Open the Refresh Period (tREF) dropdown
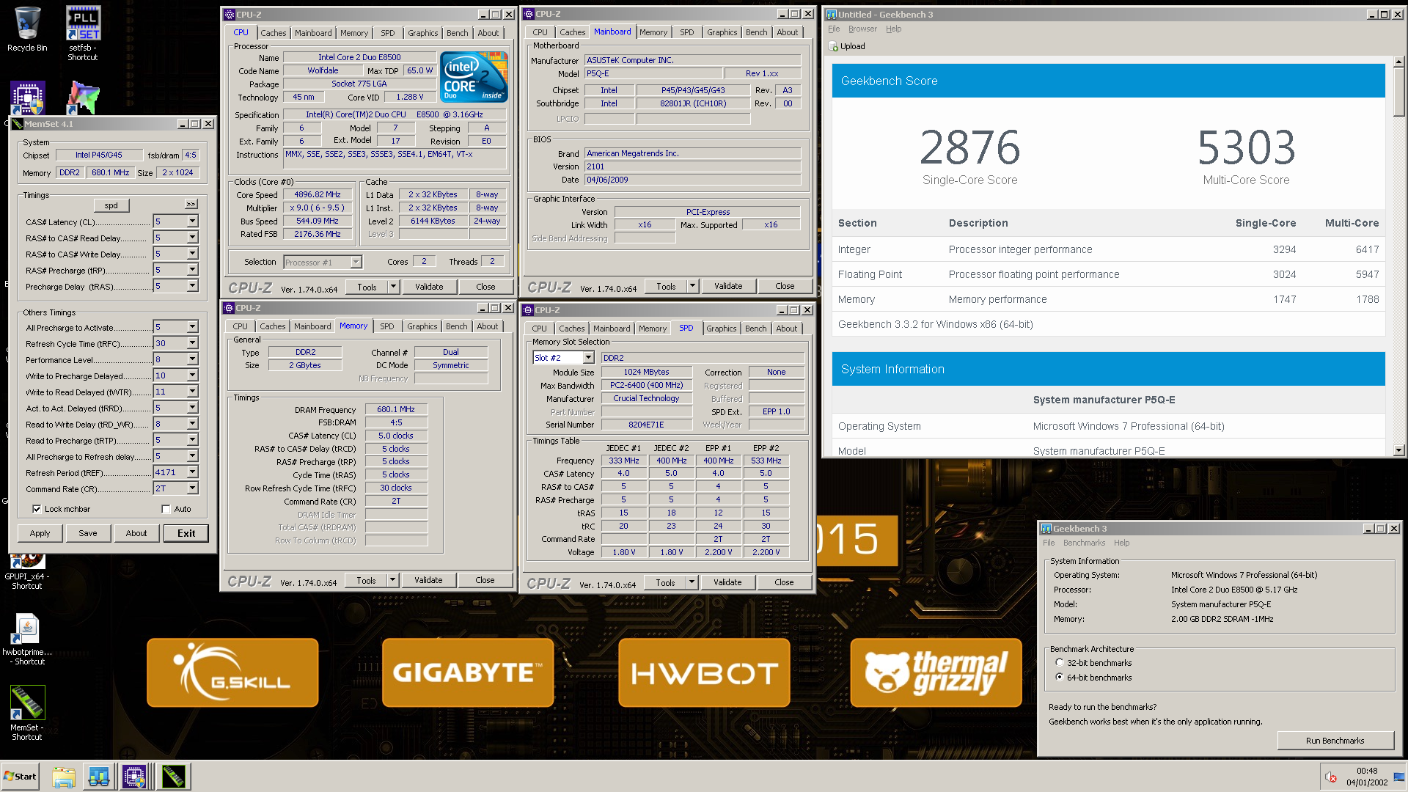This screenshot has width=1408, height=792. point(192,472)
